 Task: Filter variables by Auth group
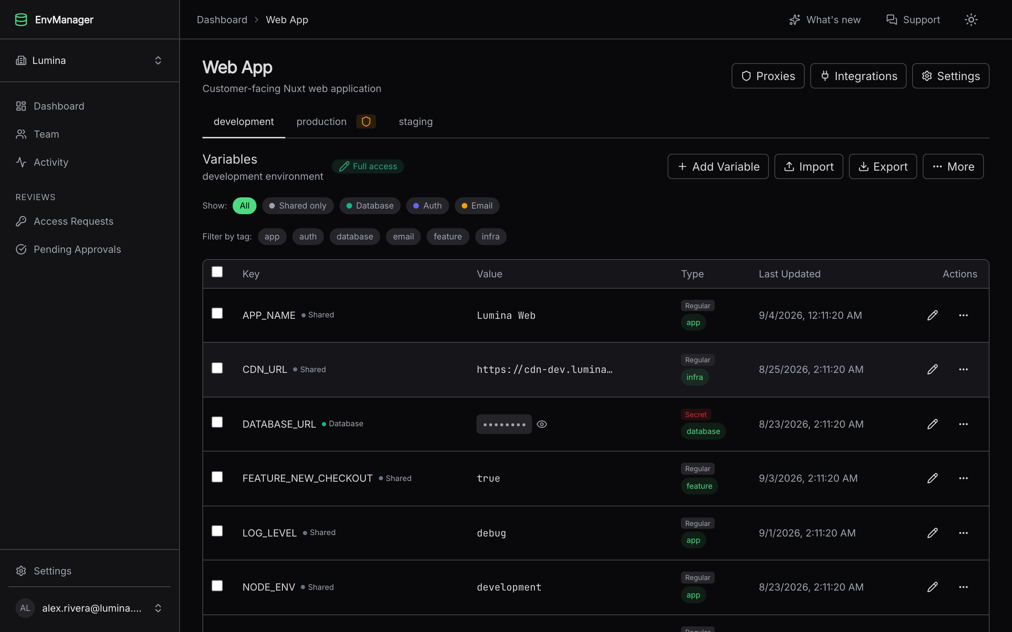(x=427, y=206)
